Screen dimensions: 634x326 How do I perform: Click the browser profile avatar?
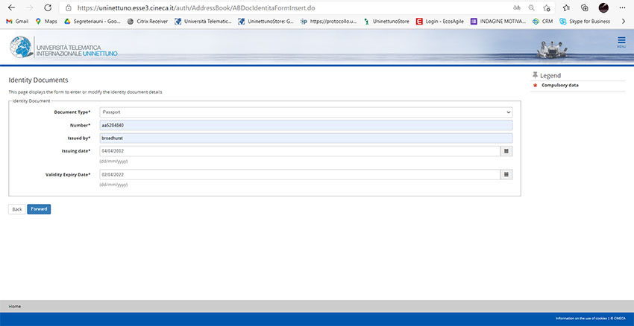[x=603, y=7]
